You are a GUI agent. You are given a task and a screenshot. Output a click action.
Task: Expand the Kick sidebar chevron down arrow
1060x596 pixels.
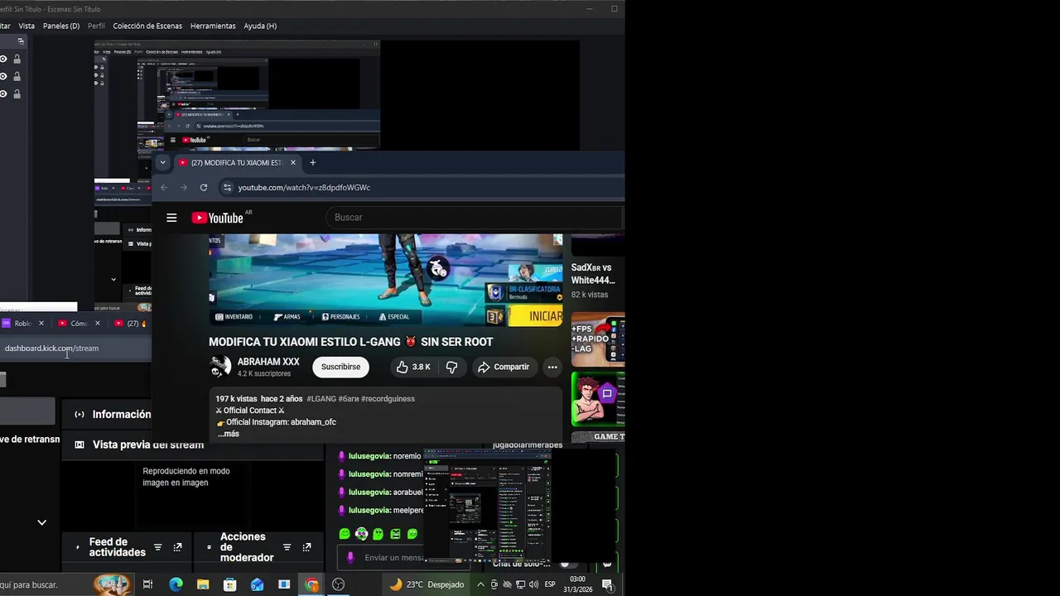click(41, 522)
